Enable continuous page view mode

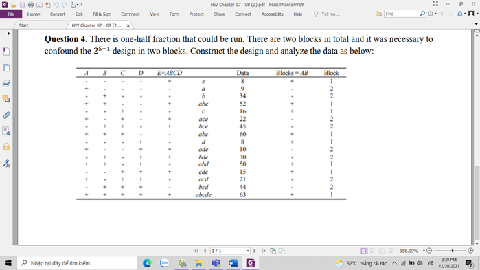(372, 251)
